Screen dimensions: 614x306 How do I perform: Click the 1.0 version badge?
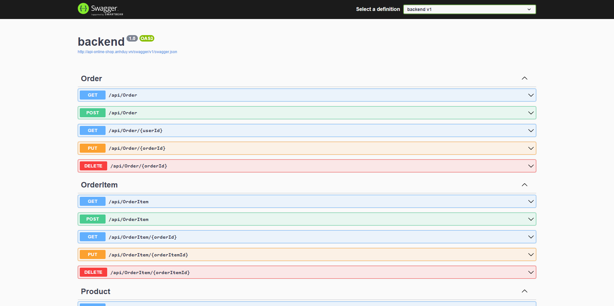132,38
